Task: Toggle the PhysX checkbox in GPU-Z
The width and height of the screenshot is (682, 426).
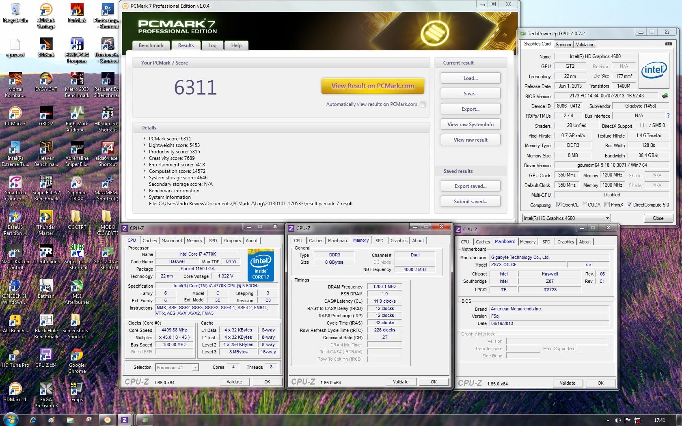Action: click(x=607, y=205)
